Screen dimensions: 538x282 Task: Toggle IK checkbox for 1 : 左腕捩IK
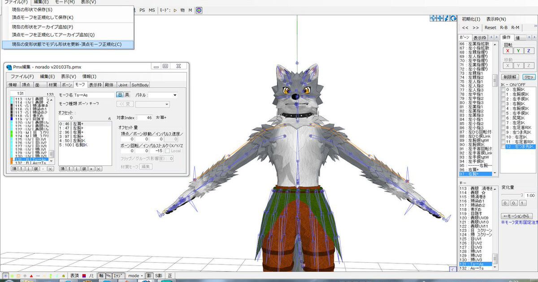503,94
